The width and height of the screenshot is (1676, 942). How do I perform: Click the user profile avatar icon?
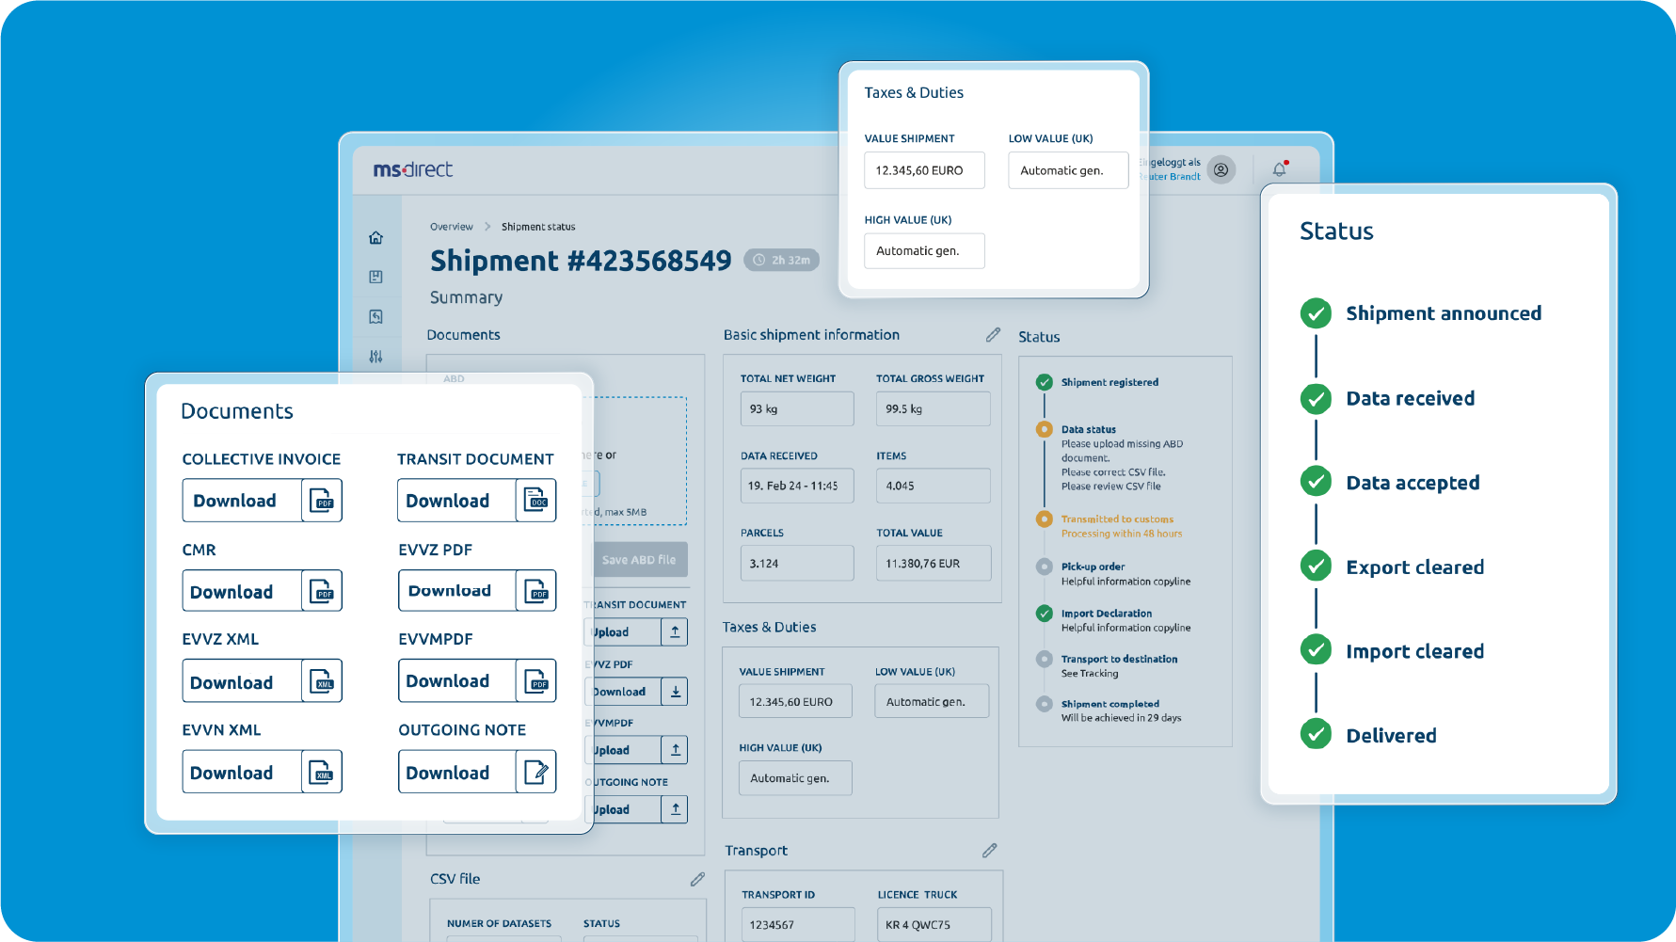[1221, 170]
